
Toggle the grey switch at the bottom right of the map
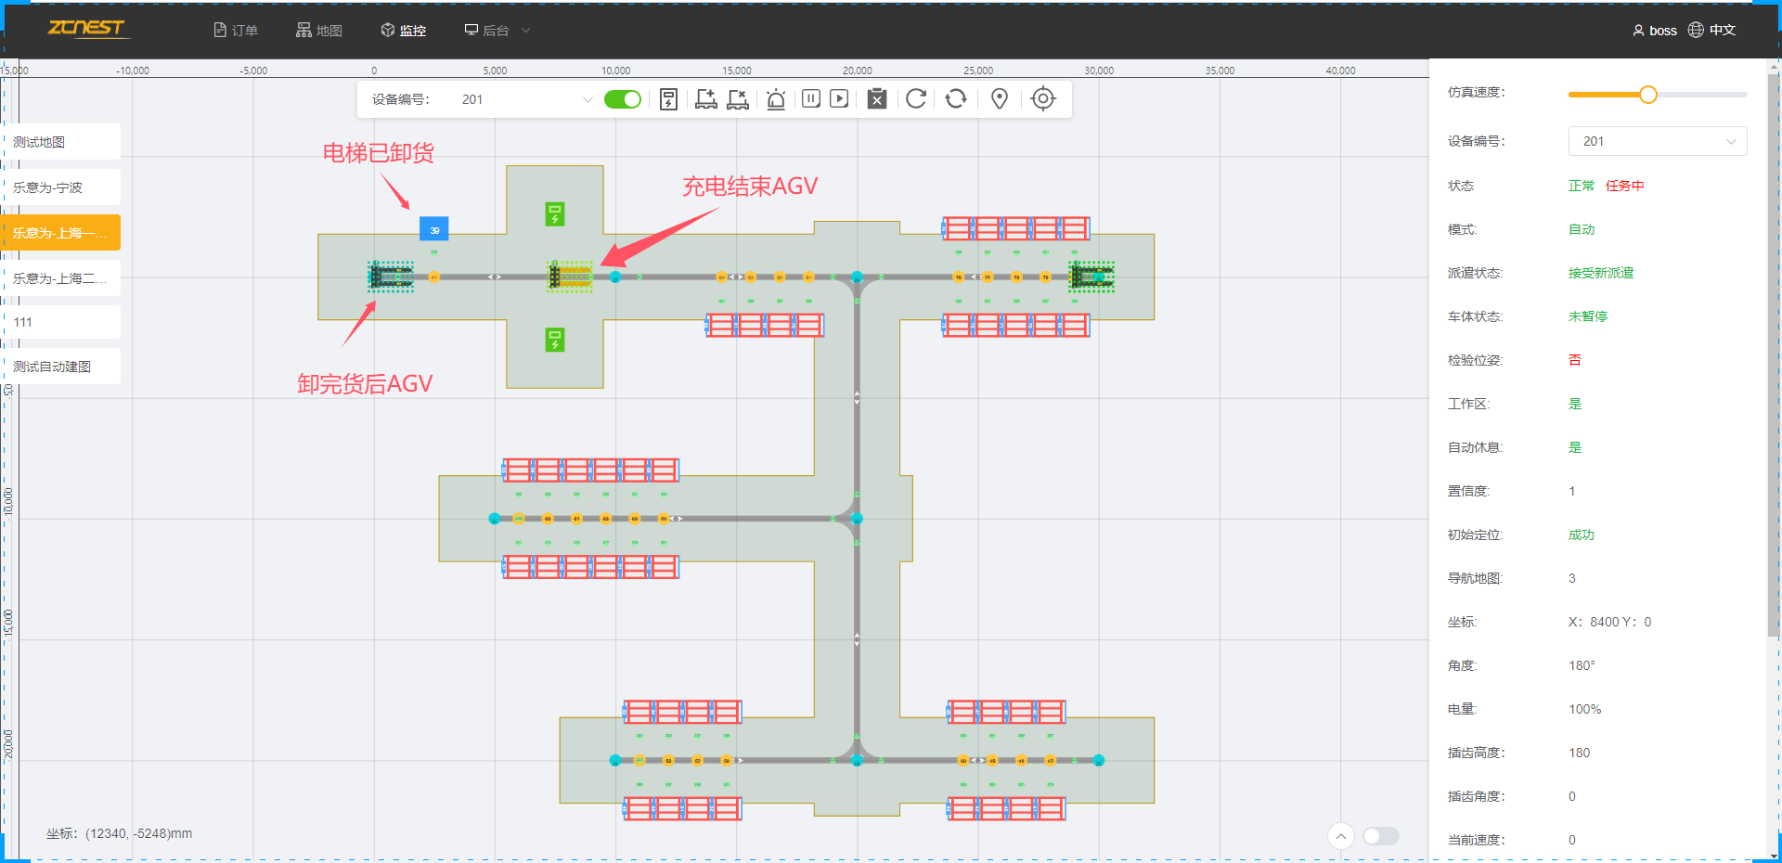click(1381, 836)
